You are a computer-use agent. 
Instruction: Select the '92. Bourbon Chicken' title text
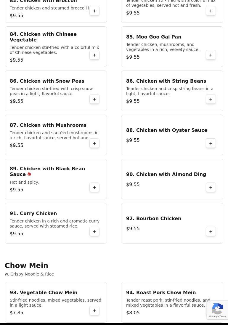pos(153,218)
